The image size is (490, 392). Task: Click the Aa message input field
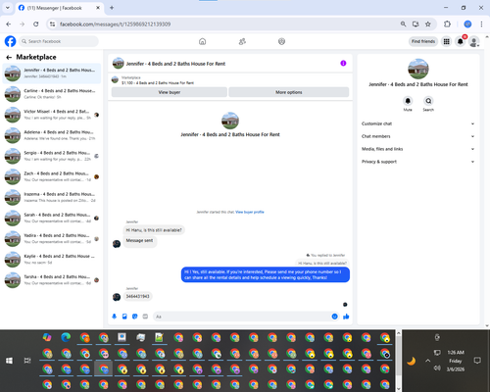coord(242,317)
